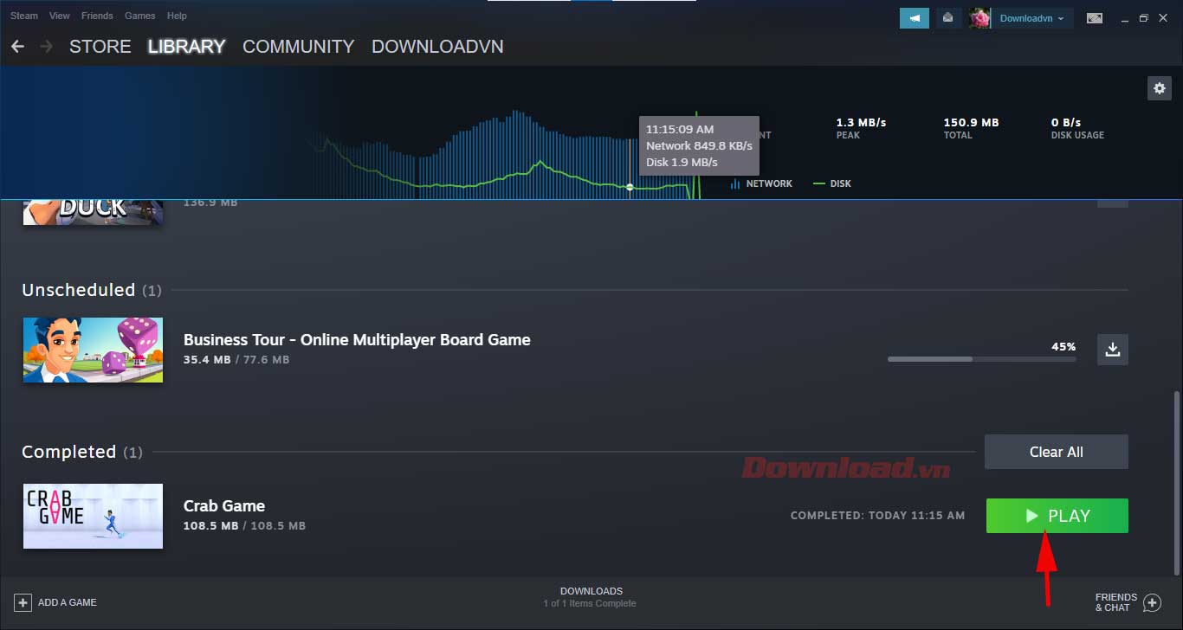Click the user avatar picture
Image resolution: width=1183 pixels, height=630 pixels.
[x=979, y=17]
